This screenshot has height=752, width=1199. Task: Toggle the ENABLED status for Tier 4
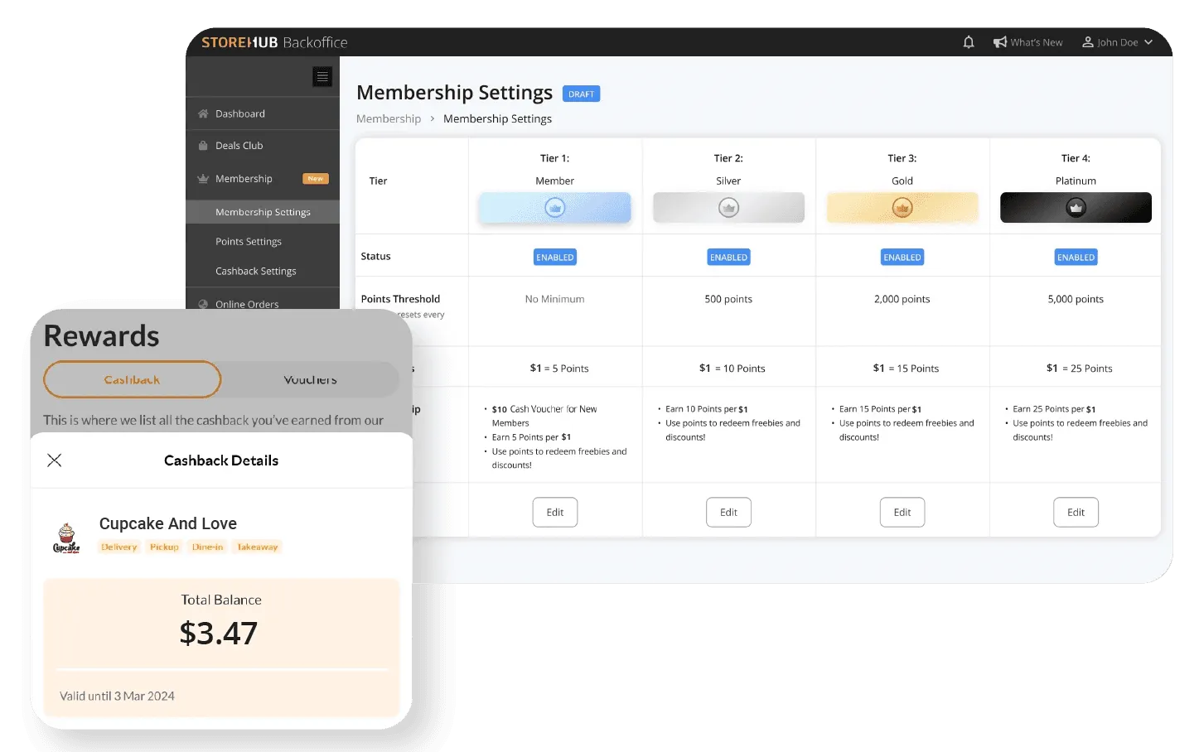(x=1076, y=258)
